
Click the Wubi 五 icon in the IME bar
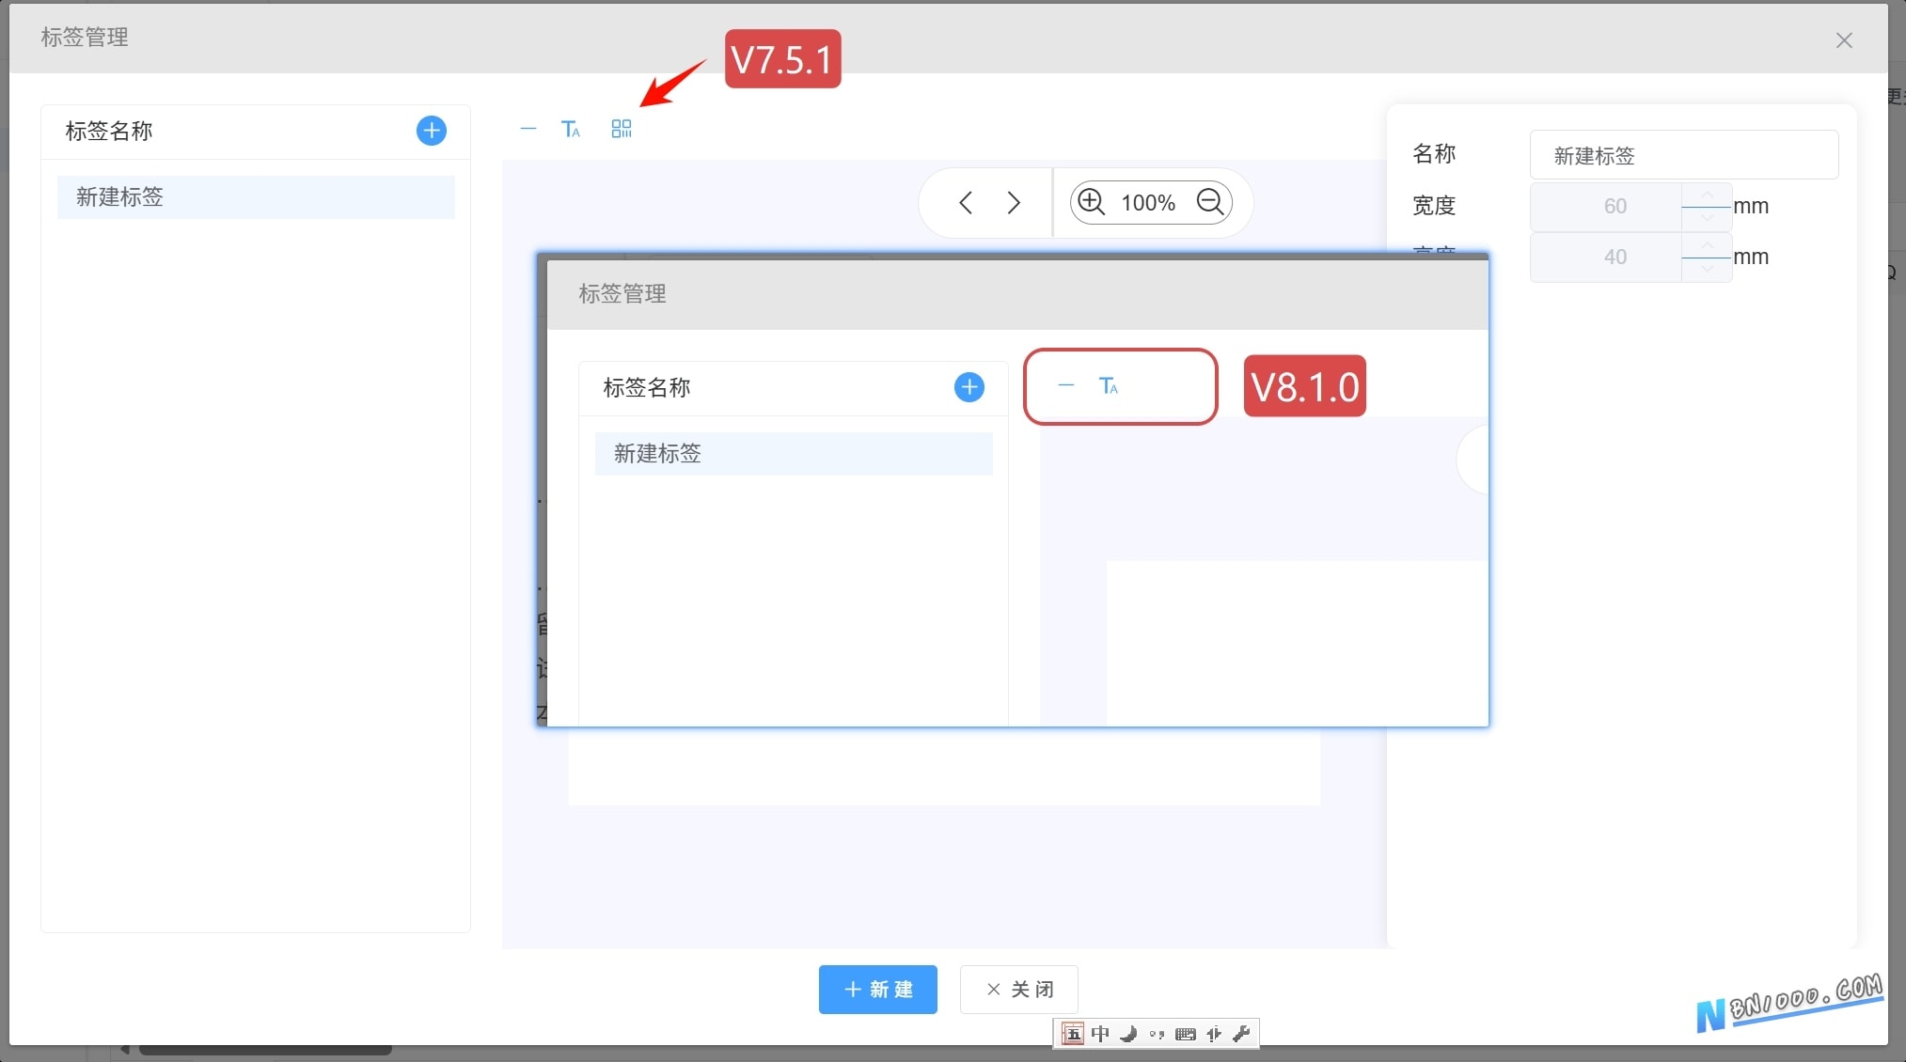[1072, 1034]
